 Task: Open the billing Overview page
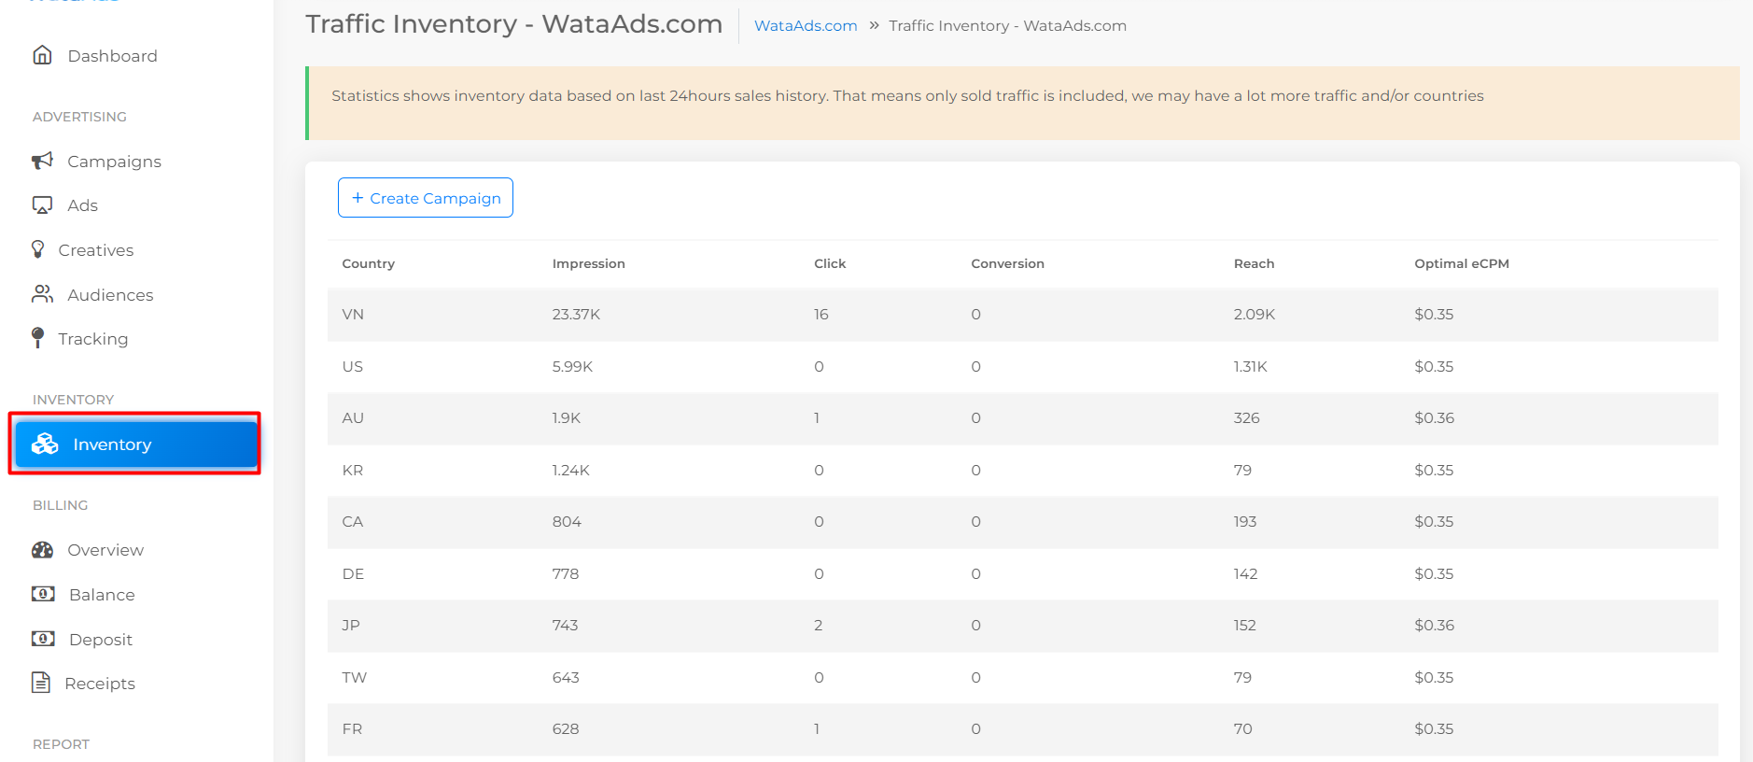click(105, 550)
